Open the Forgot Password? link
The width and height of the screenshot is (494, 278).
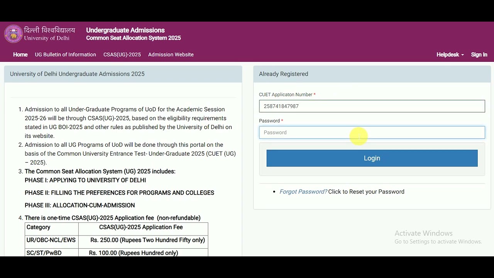pos(303,192)
